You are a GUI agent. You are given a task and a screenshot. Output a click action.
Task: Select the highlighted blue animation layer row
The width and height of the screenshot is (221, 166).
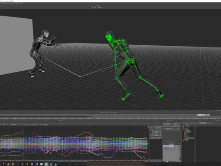(x=171, y=149)
